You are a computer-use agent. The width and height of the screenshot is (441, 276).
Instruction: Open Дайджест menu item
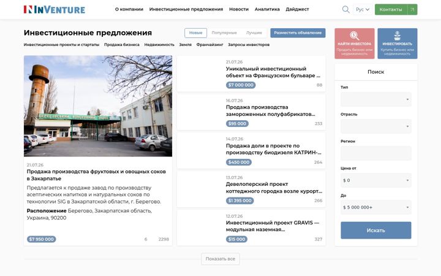(297, 9)
